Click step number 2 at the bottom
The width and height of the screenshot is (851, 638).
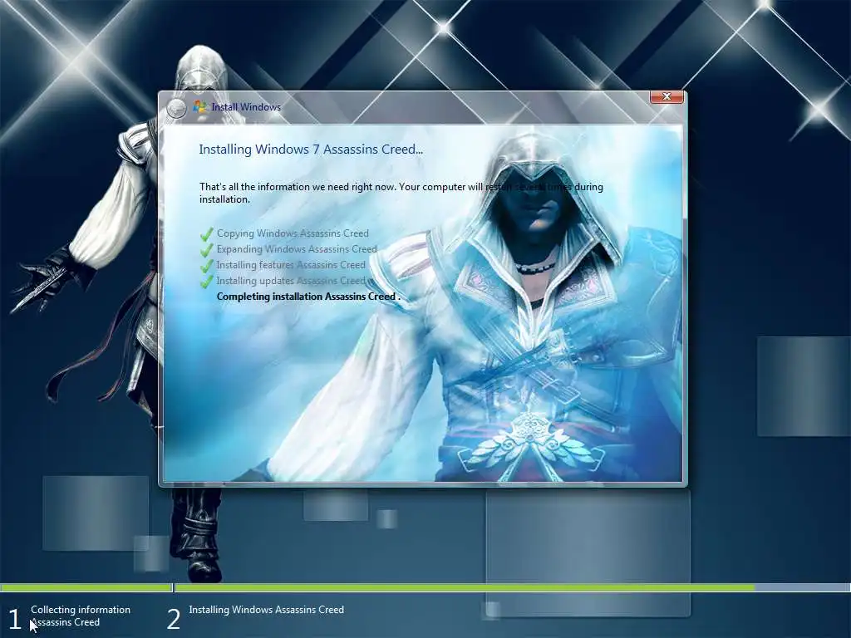pos(173,619)
